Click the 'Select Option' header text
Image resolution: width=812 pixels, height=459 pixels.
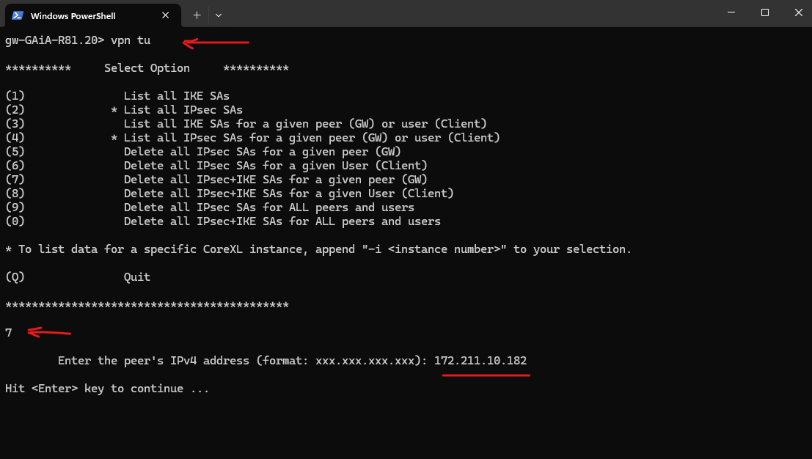[147, 68]
